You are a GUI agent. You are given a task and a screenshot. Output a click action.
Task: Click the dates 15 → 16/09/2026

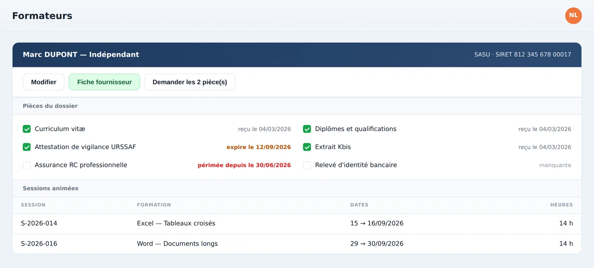[x=377, y=223]
